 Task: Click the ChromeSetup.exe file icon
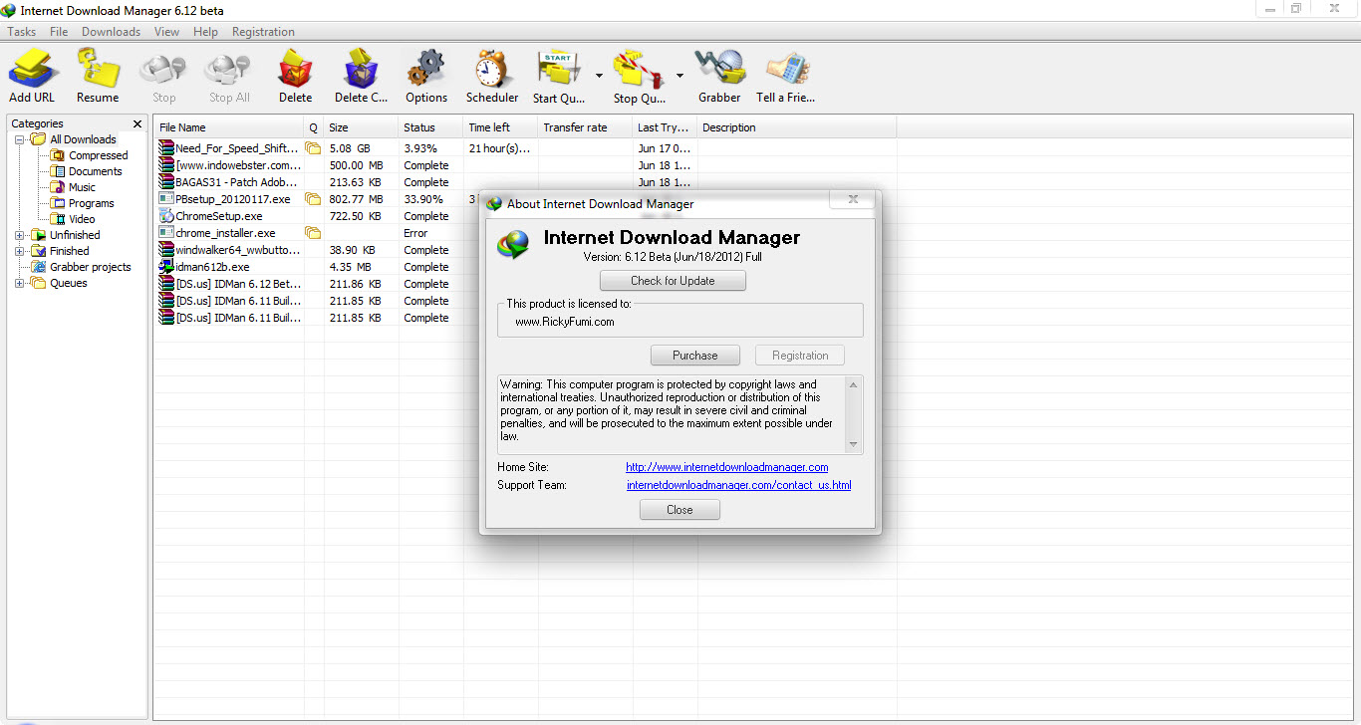(166, 216)
